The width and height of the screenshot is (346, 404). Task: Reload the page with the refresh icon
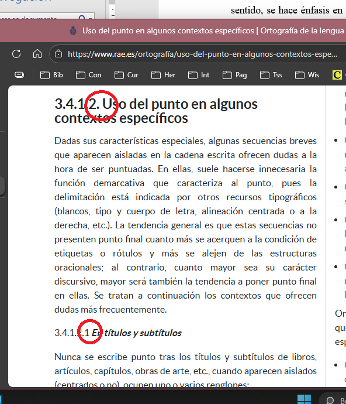[16, 54]
